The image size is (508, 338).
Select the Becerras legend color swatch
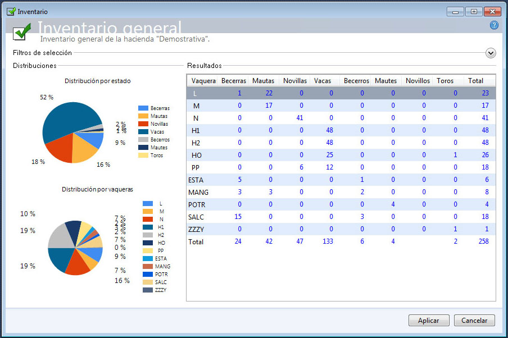143,108
